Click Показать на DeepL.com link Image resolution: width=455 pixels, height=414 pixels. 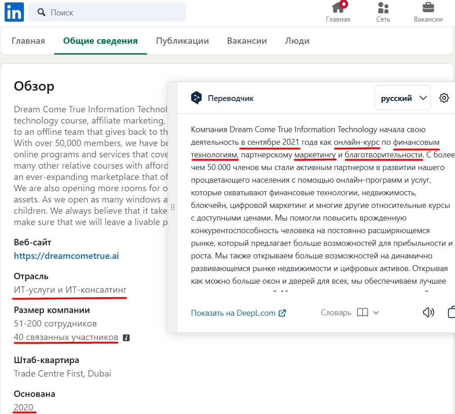point(239,313)
